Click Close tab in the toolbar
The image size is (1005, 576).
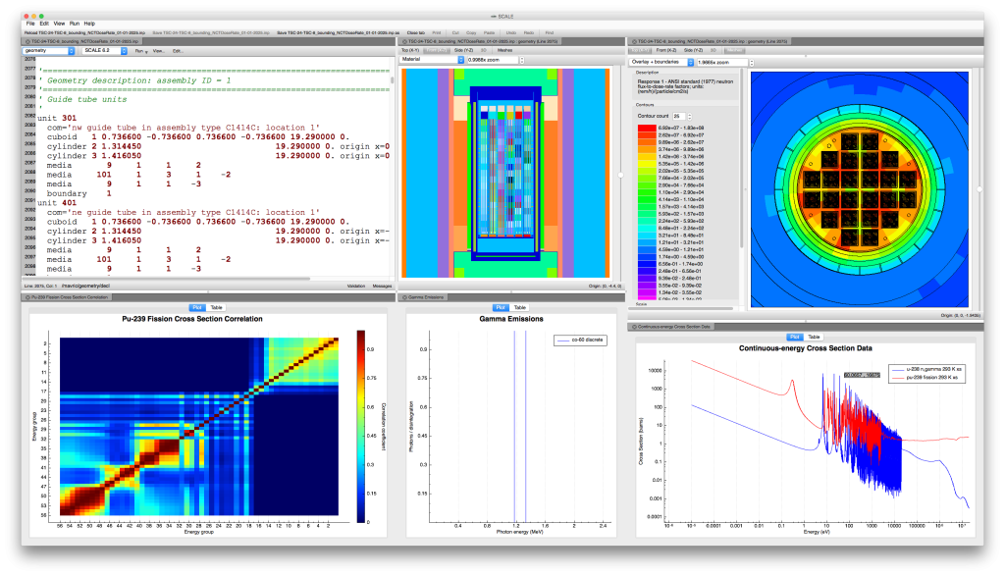coord(416,32)
